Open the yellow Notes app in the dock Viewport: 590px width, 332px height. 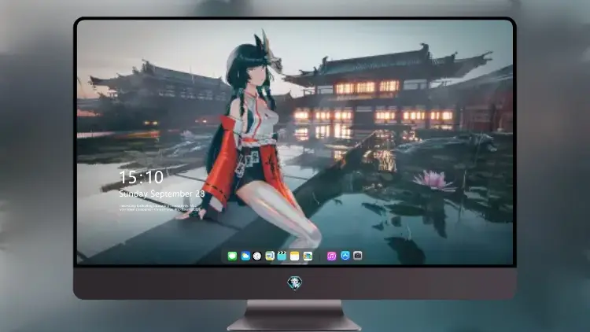pos(295,256)
